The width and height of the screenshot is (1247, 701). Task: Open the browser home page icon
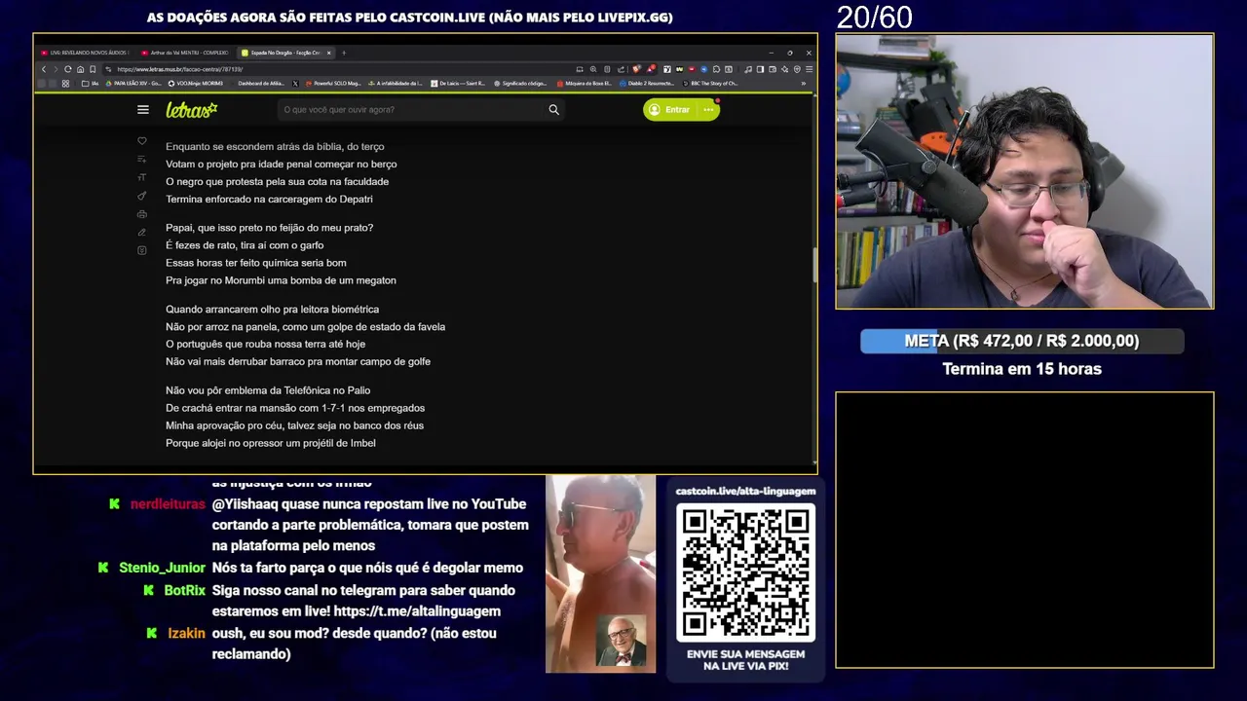point(80,69)
